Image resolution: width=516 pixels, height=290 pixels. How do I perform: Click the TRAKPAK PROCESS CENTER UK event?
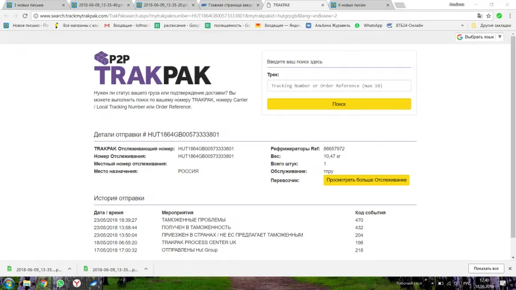tap(199, 242)
